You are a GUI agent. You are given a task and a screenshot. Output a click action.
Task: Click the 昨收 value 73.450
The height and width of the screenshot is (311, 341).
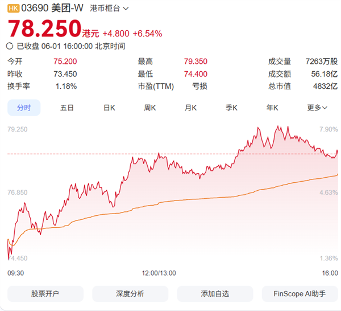(65, 74)
